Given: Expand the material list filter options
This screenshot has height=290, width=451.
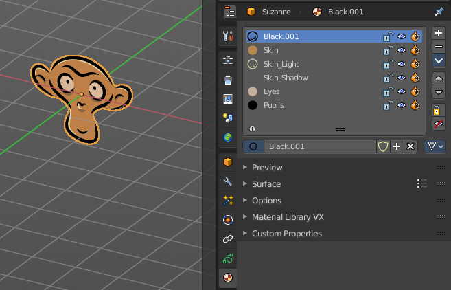Looking at the screenshot, I should coord(252,129).
